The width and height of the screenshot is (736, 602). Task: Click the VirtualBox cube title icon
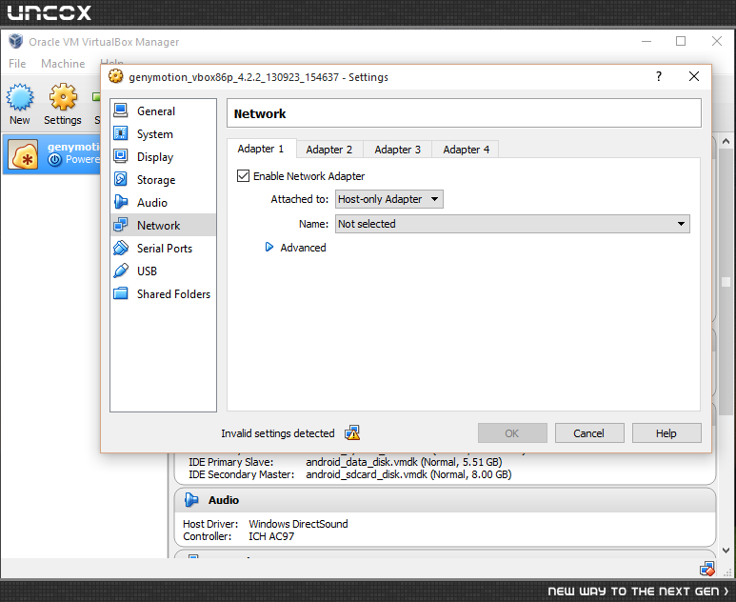pyautogui.click(x=15, y=41)
